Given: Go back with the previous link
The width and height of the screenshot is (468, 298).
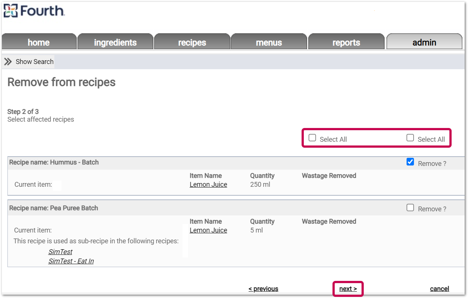Looking at the screenshot, I should tap(263, 289).
